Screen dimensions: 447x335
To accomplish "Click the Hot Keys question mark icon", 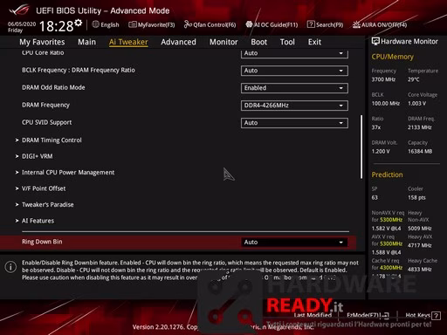I will [x=436, y=316].
